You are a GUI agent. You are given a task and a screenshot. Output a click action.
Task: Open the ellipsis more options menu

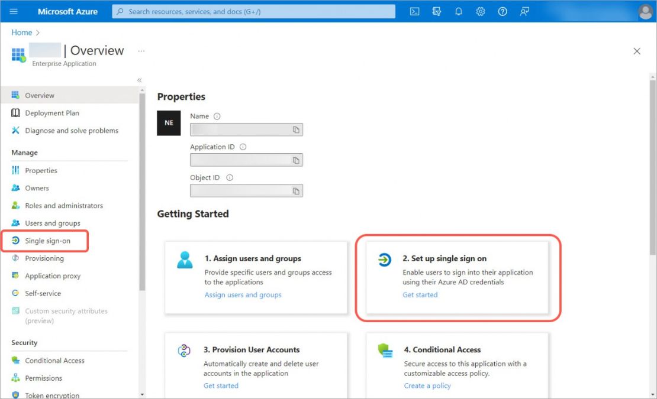(141, 51)
